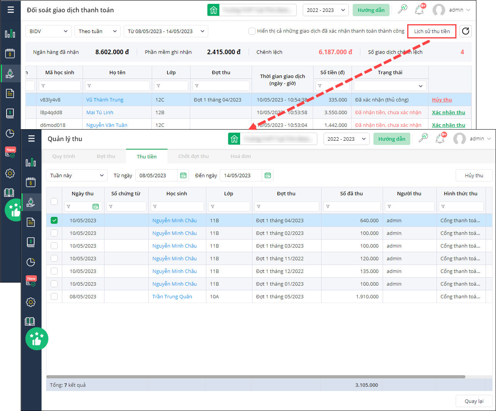This screenshot has width=496, height=411.
Task: Open bar chart dashboard icon in Đối soát sidebar
Action: [x=10, y=33]
